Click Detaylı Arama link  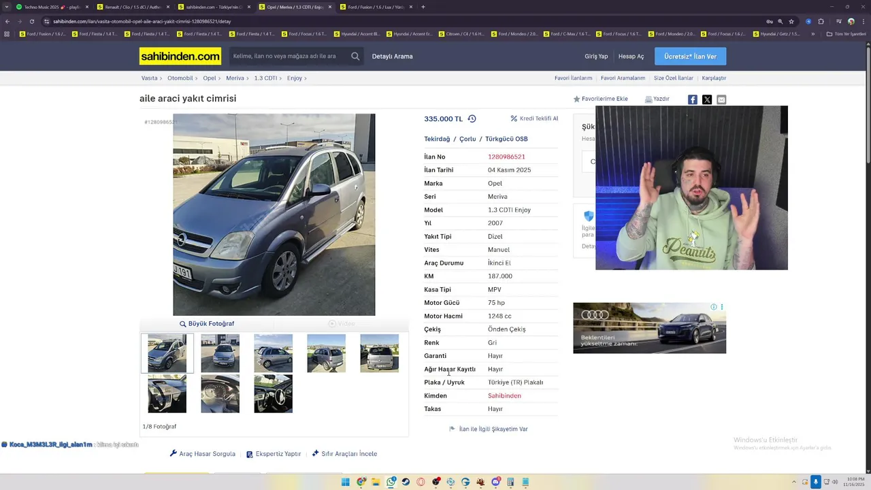tap(392, 56)
